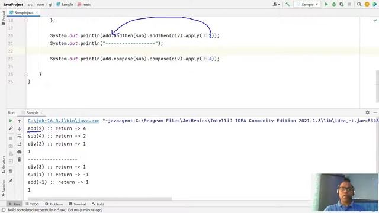Click line 22 in the editor

pyautogui.click(x=192, y=51)
